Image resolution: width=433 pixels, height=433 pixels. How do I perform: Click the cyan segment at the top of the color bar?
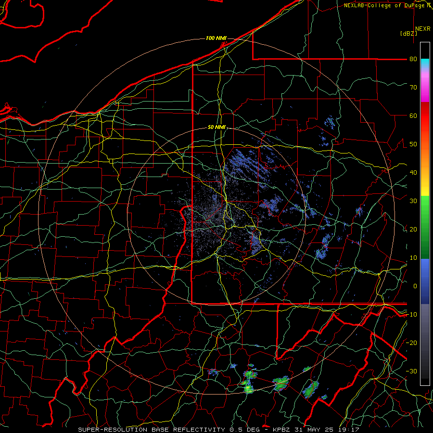click(425, 64)
